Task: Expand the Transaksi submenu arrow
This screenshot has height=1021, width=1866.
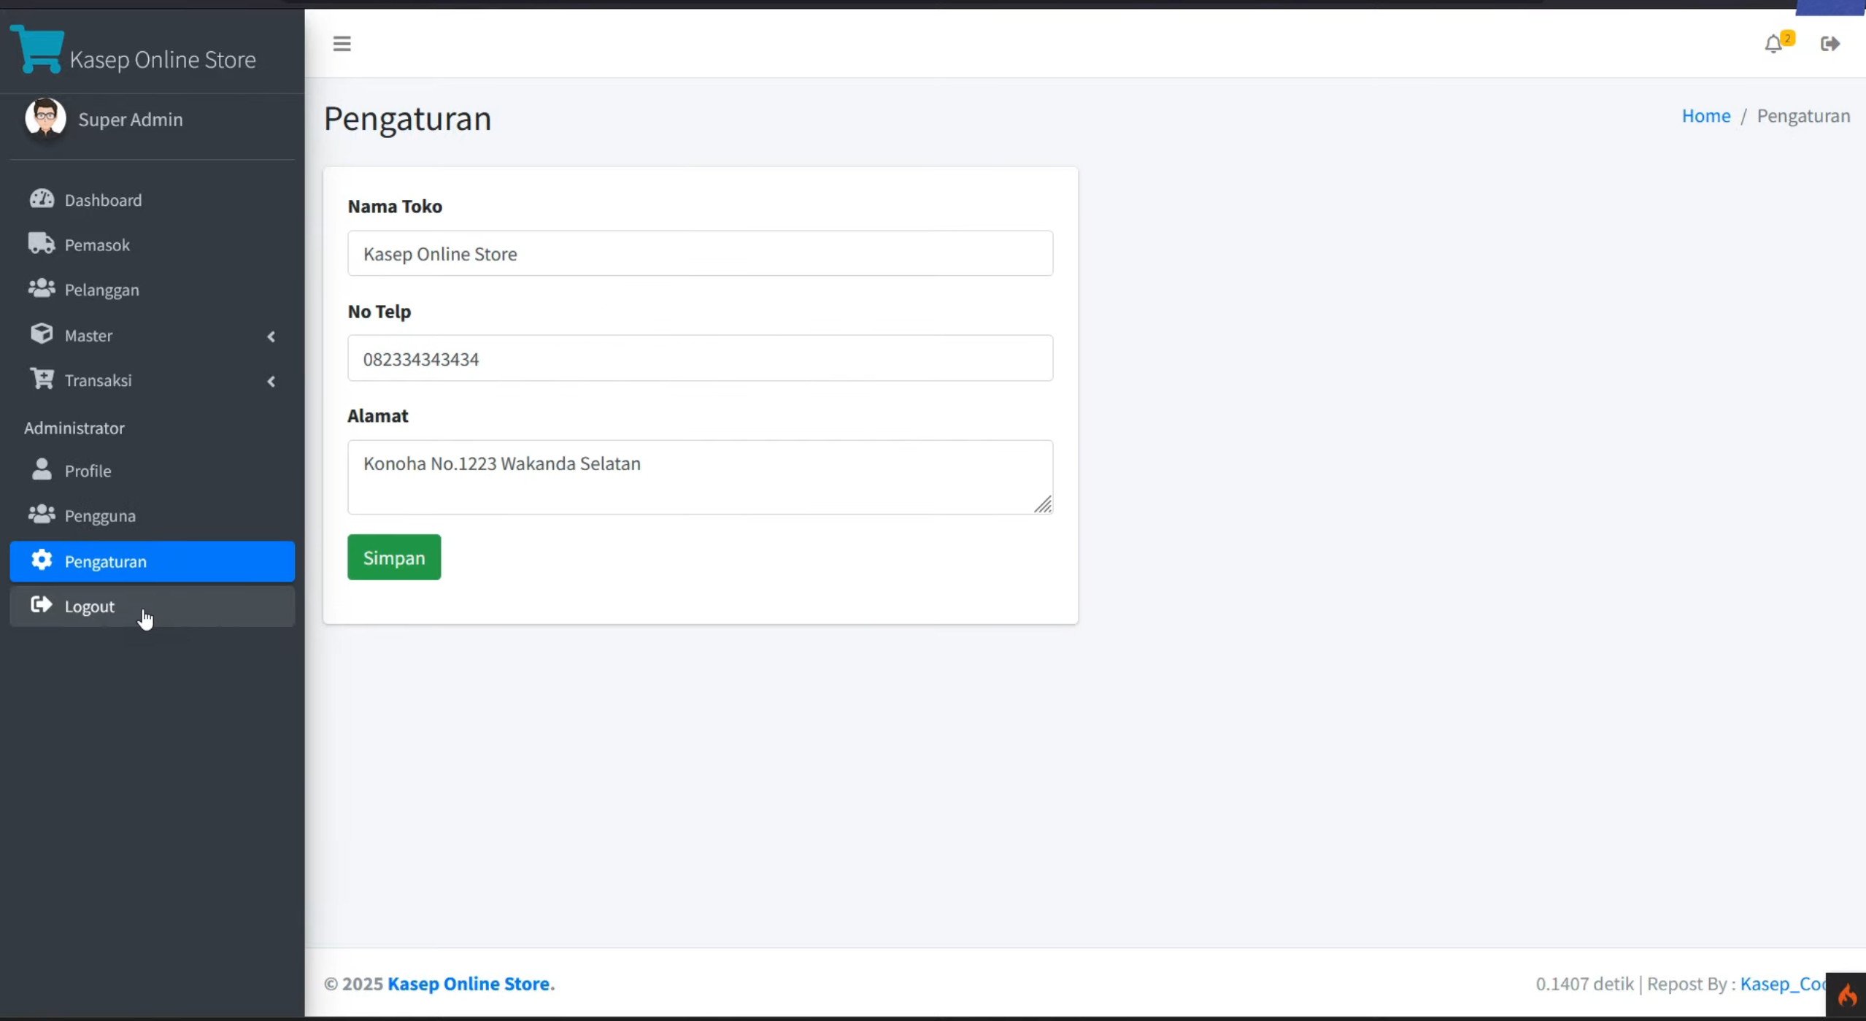Action: click(271, 382)
